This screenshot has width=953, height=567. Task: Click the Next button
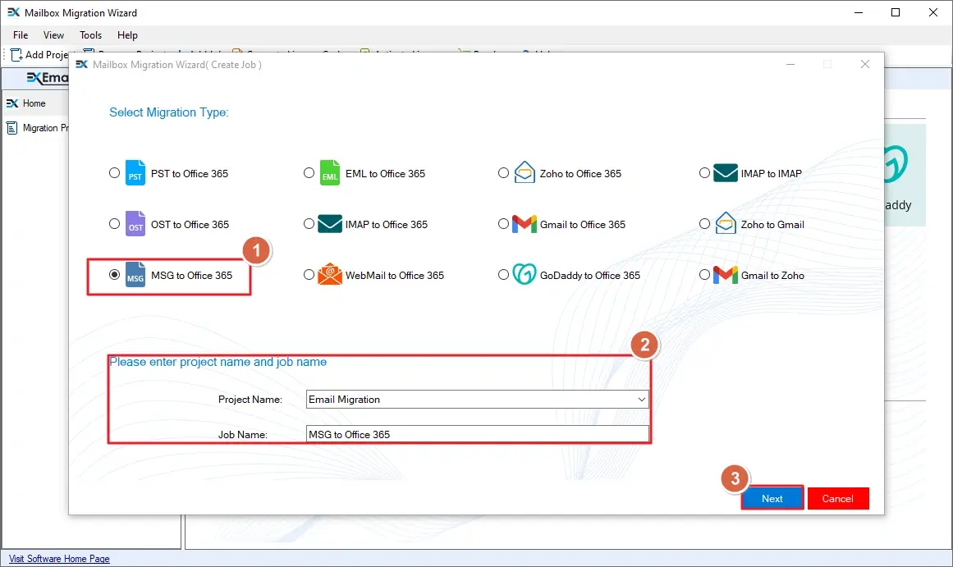tap(772, 498)
